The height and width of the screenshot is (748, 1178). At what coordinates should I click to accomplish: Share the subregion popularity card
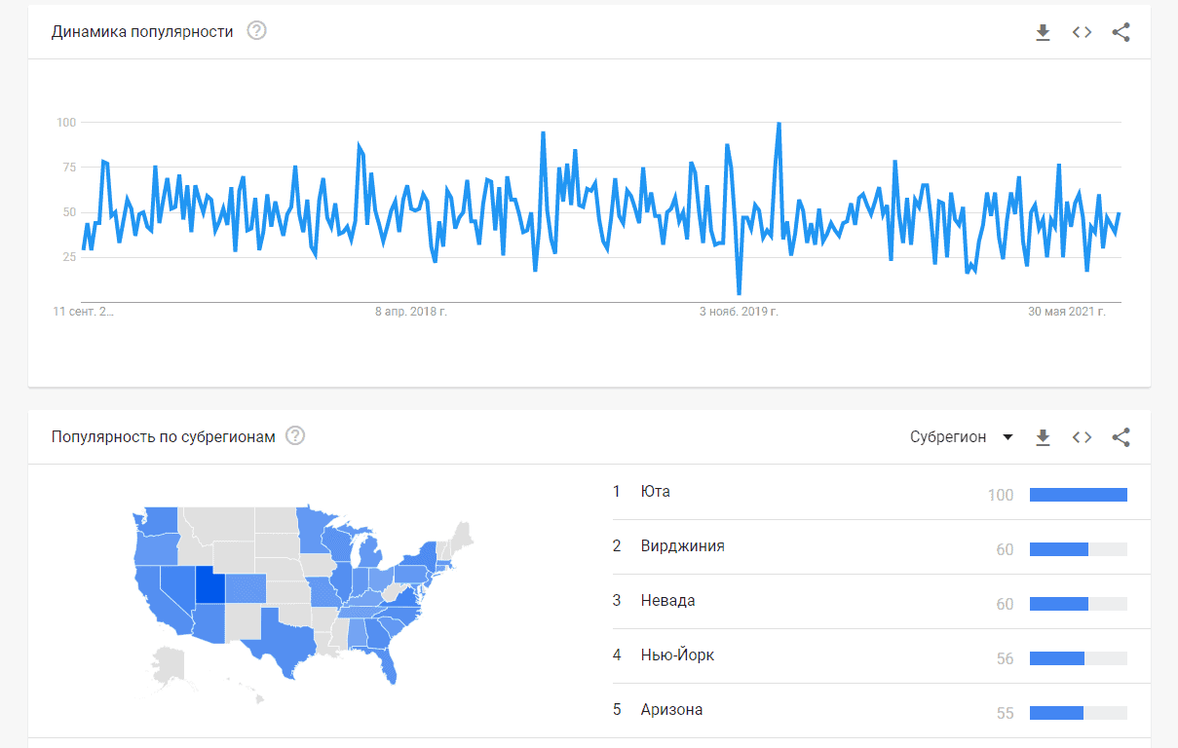[1121, 437]
